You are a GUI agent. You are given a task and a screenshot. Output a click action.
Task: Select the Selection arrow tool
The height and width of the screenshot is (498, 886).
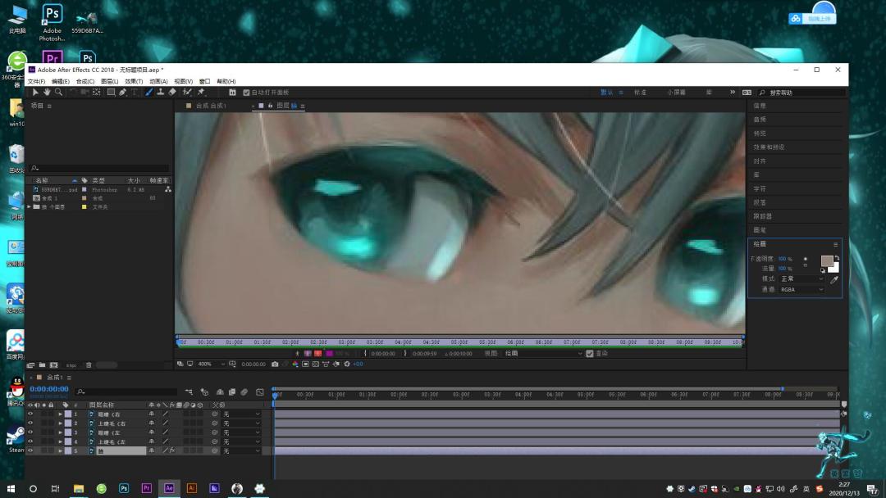point(35,92)
